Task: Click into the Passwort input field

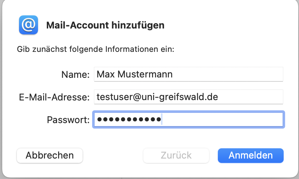Action: point(188,119)
